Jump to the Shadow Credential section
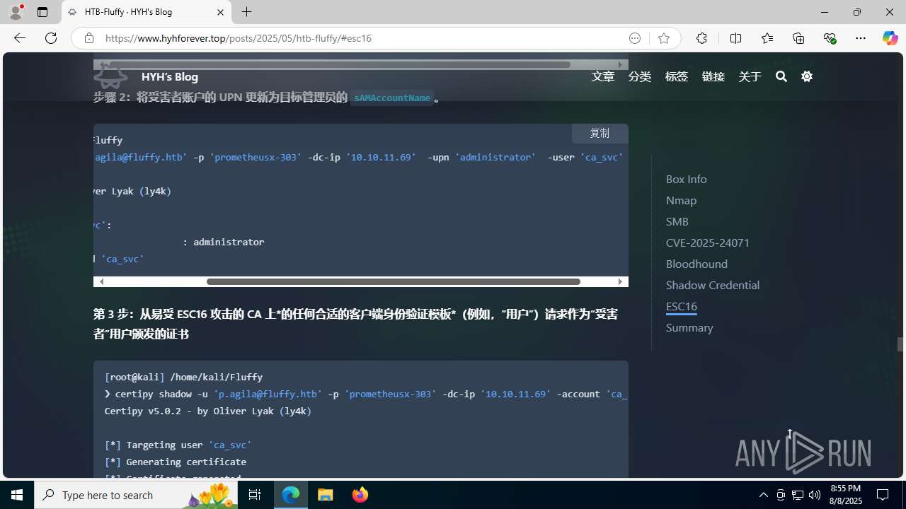 click(x=713, y=285)
